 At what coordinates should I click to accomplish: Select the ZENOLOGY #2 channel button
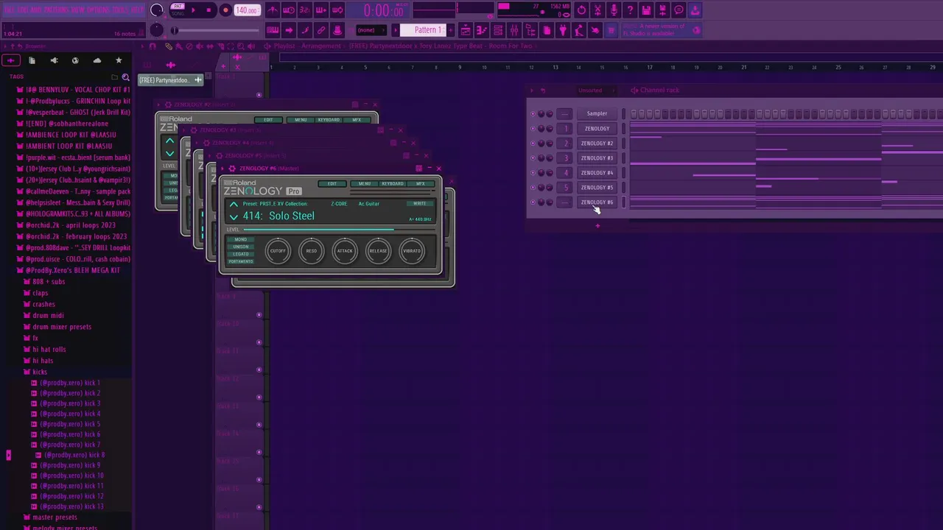[x=597, y=144]
